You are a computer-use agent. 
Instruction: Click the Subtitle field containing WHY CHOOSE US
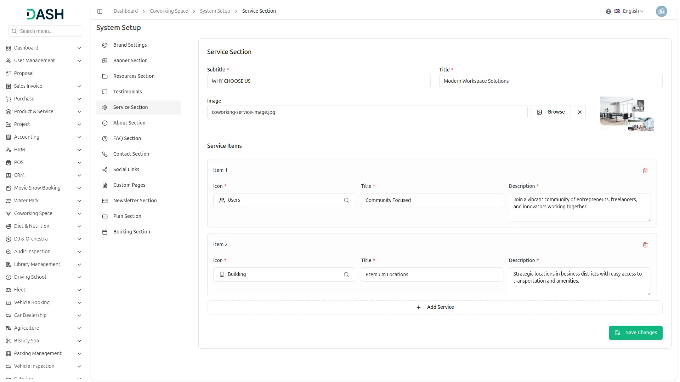tap(318, 81)
